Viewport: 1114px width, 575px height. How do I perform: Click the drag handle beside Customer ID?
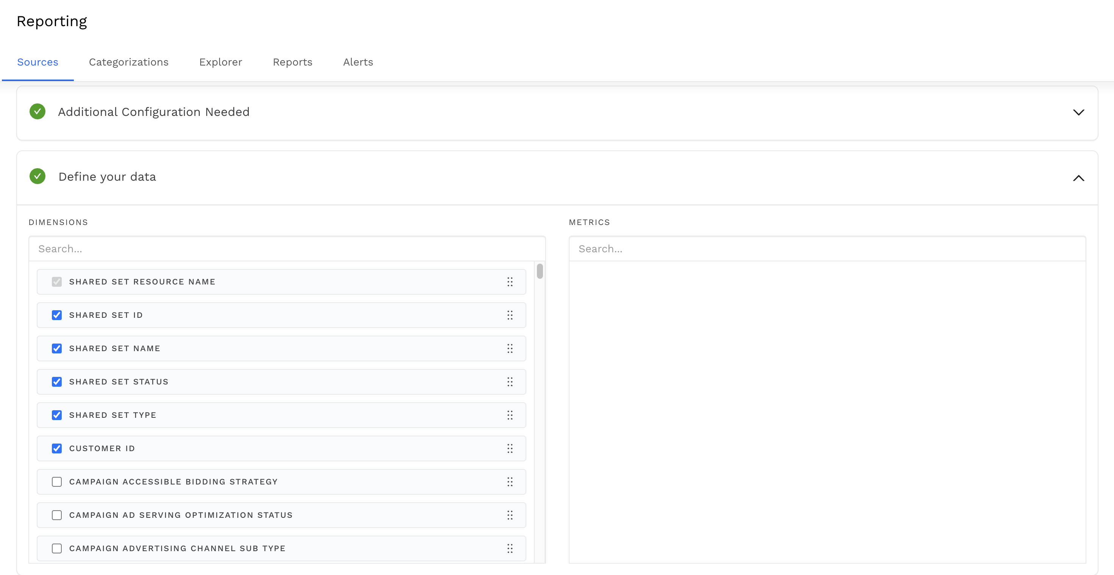510,448
